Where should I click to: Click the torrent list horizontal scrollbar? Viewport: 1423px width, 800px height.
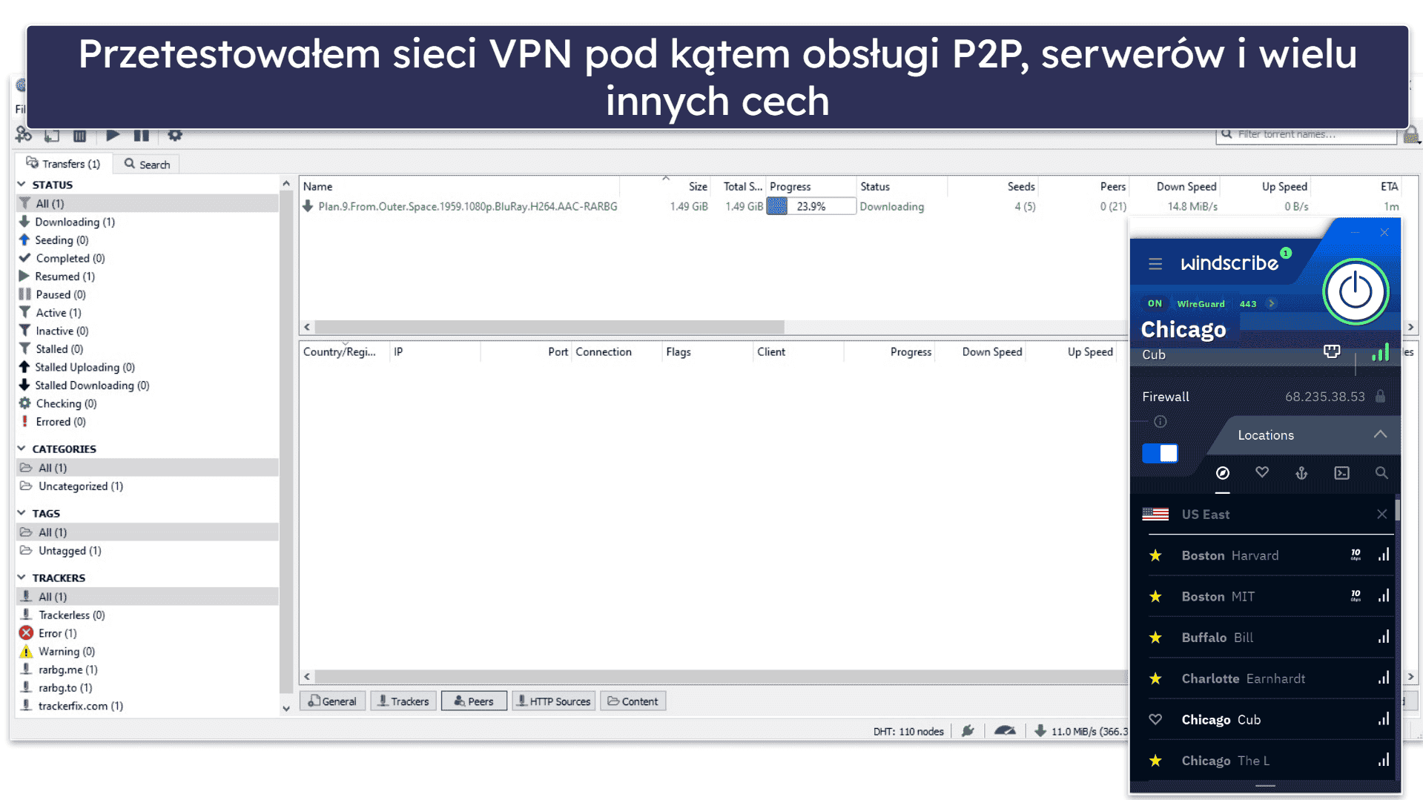(549, 327)
